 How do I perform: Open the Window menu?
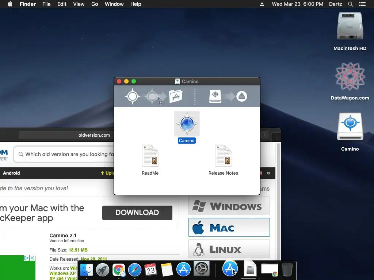pyautogui.click(x=114, y=4)
